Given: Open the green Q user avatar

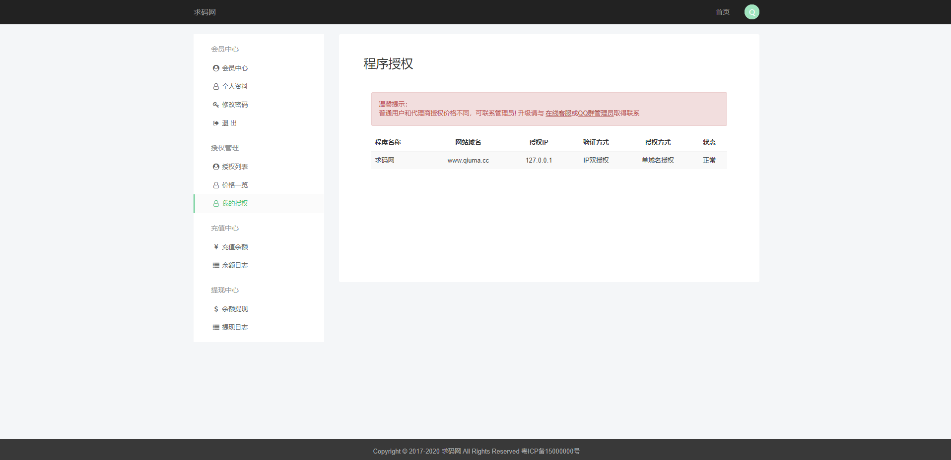Looking at the screenshot, I should click(751, 12).
